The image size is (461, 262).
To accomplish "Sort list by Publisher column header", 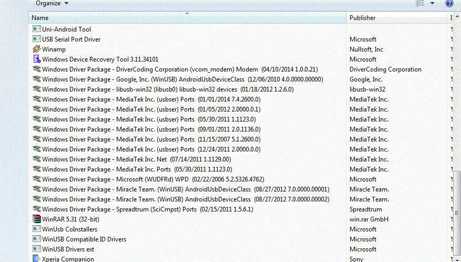I will coord(396,18).
